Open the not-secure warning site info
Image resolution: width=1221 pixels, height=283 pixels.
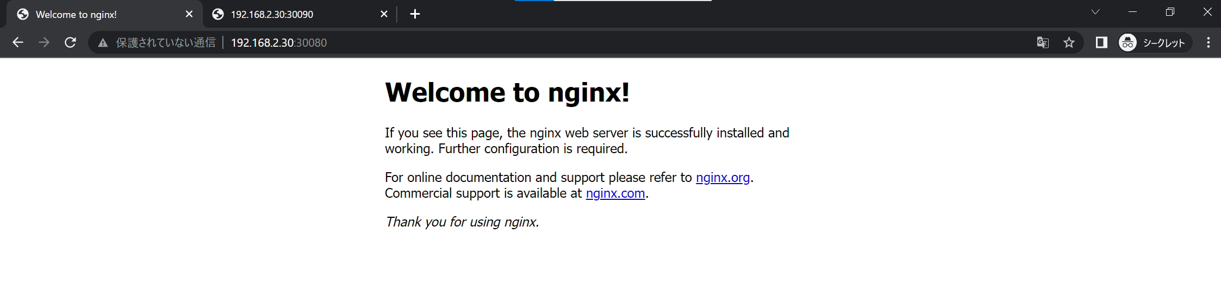(103, 43)
